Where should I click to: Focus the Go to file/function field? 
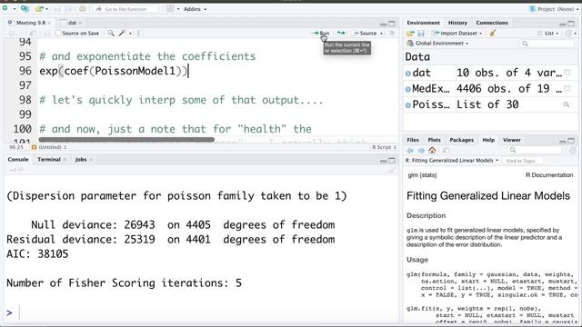point(125,9)
